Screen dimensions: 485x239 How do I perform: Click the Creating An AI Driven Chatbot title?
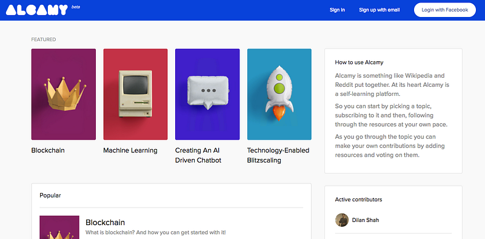point(198,155)
